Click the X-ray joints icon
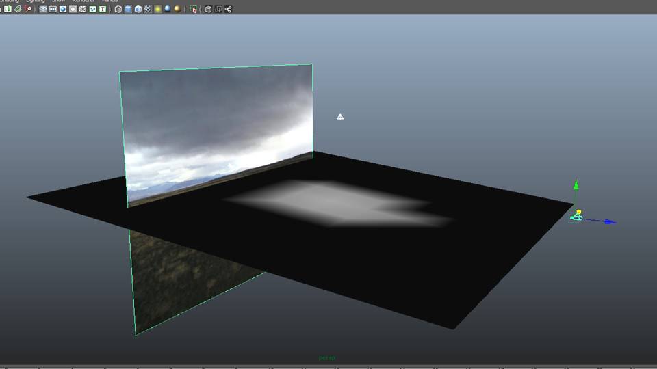This screenshot has height=369, width=657. tap(229, 9)
